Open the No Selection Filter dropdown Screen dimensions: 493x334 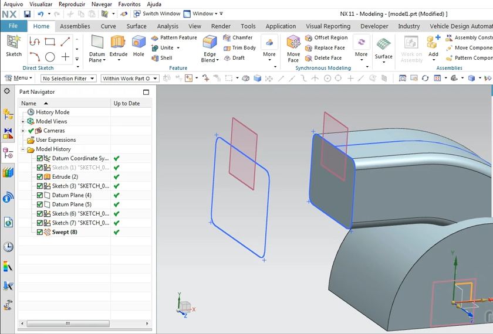pyautogui.click(x=68, y=79)
